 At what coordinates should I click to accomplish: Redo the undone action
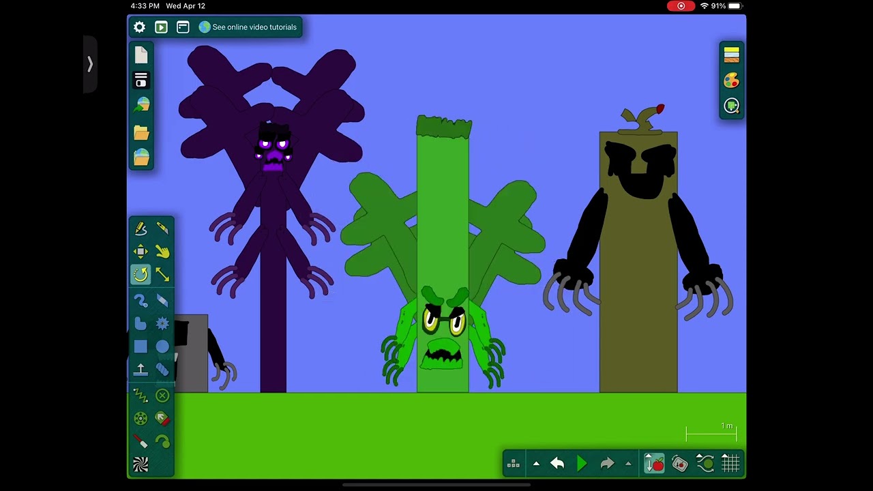pyautogui.click(x=607, y=464)
